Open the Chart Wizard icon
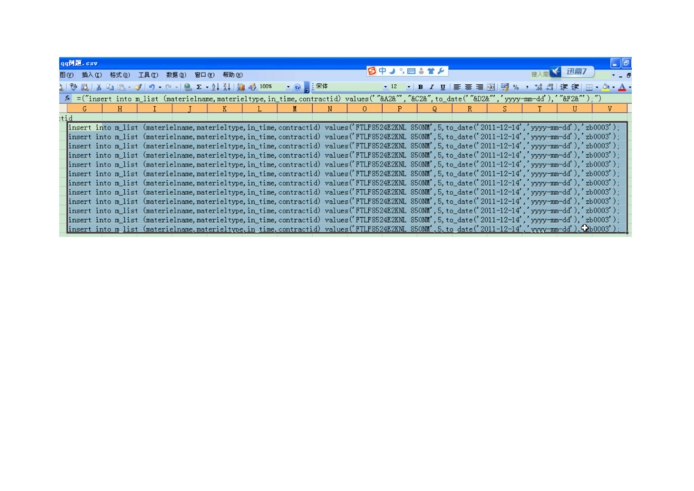Viewport: 694px width, 491px height. pyautogui.click(x=241, y=87)
